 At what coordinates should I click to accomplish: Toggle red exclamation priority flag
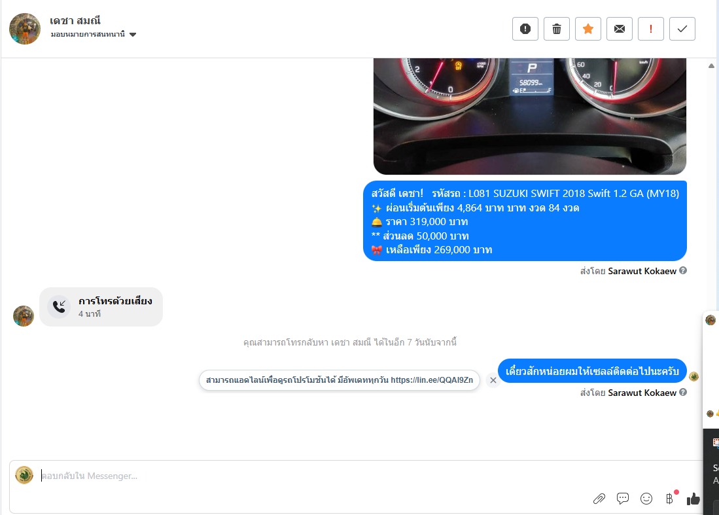tap(651, 29)
